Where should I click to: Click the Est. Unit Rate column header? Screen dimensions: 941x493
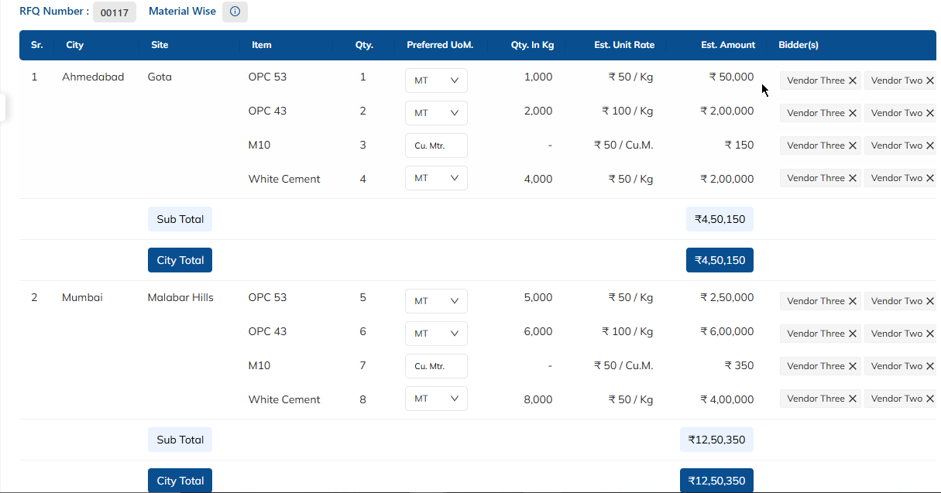tap(623, 45)
